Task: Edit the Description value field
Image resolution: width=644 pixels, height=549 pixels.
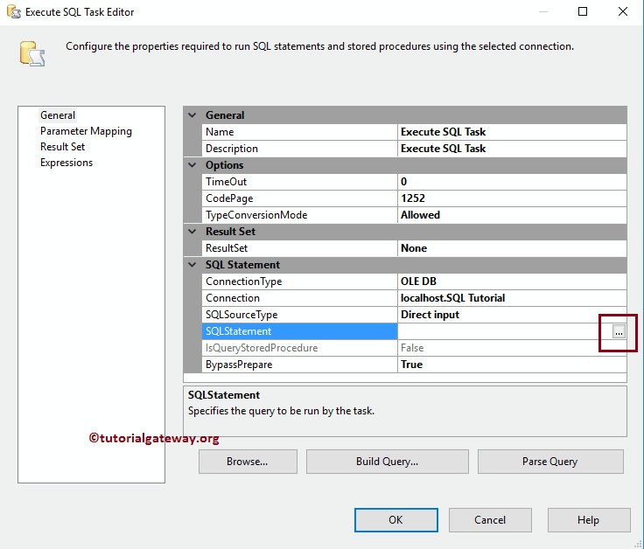Action: (512, 149)
